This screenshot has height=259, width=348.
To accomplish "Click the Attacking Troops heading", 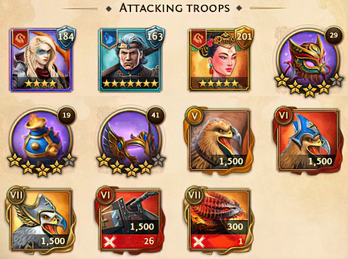I will [x=175, y=8].
